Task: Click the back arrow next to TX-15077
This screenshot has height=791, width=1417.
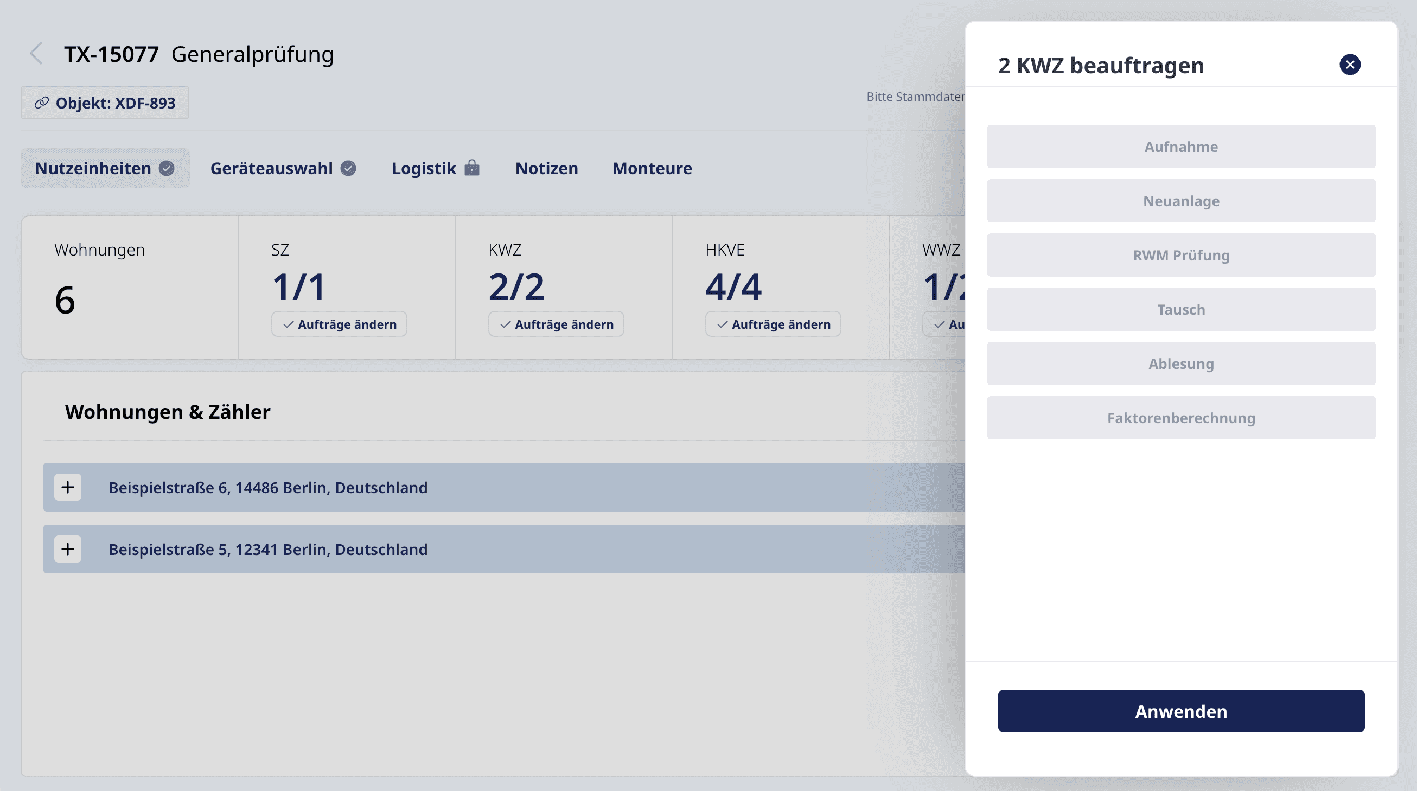Action: coord(36,54)
